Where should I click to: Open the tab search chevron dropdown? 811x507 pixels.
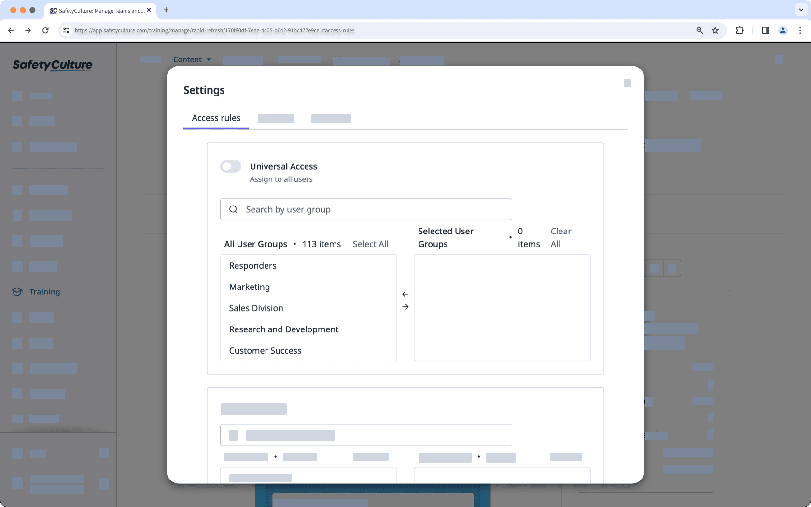(x=801, y=10)
